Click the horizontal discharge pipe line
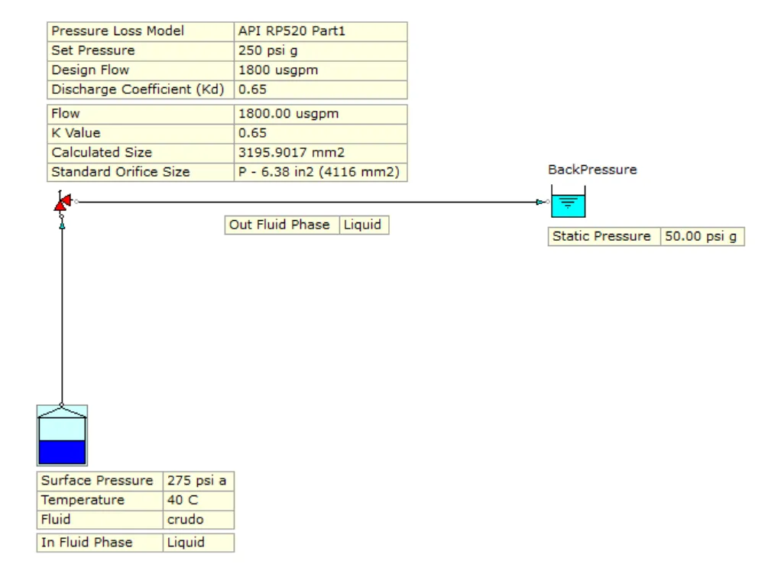The image size is (768, 574). [x=306, y=202]
